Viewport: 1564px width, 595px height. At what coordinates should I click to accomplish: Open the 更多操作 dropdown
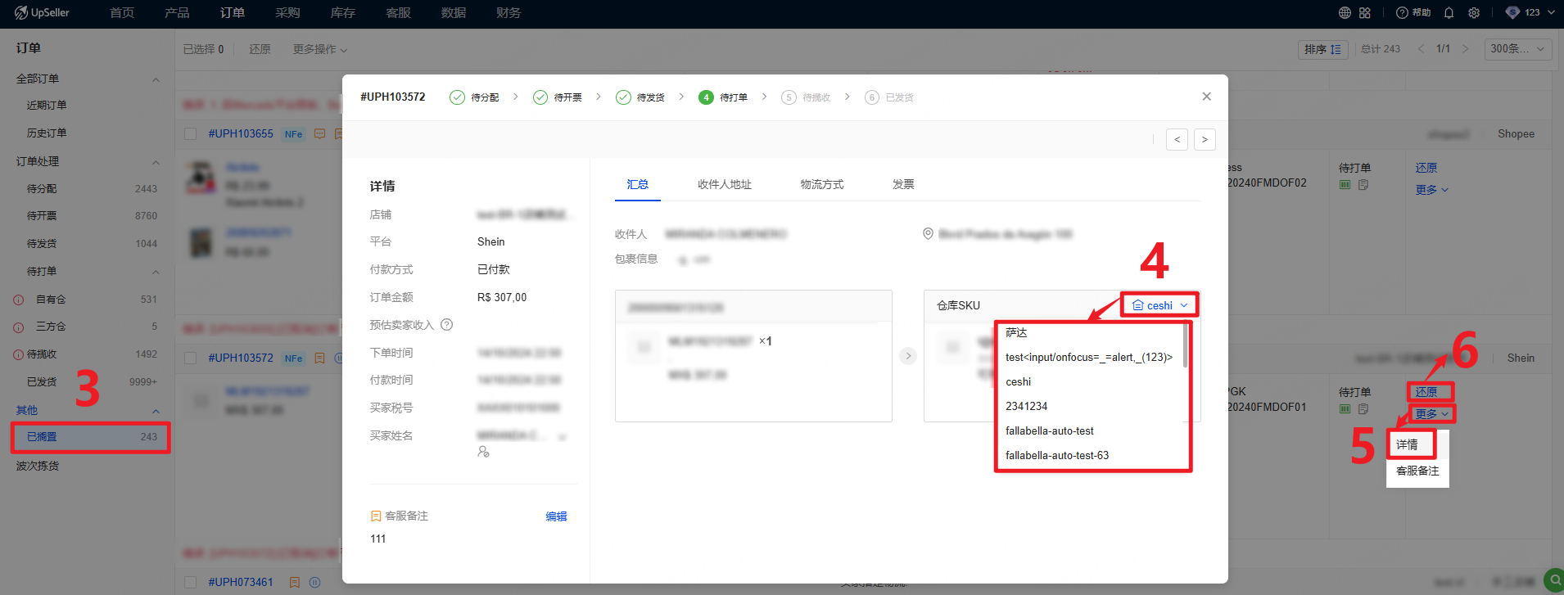[x=319, y=49]
